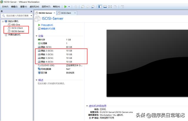Select the 处理器 processor device row
The height and width of the screenshot is (121, 188).
(x=60, y=43)
